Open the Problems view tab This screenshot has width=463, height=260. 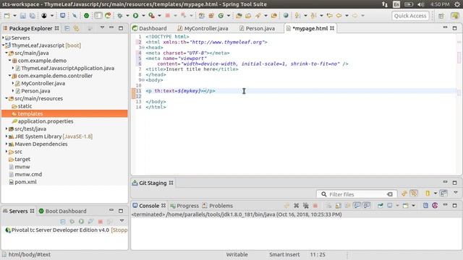coord(217,205)
